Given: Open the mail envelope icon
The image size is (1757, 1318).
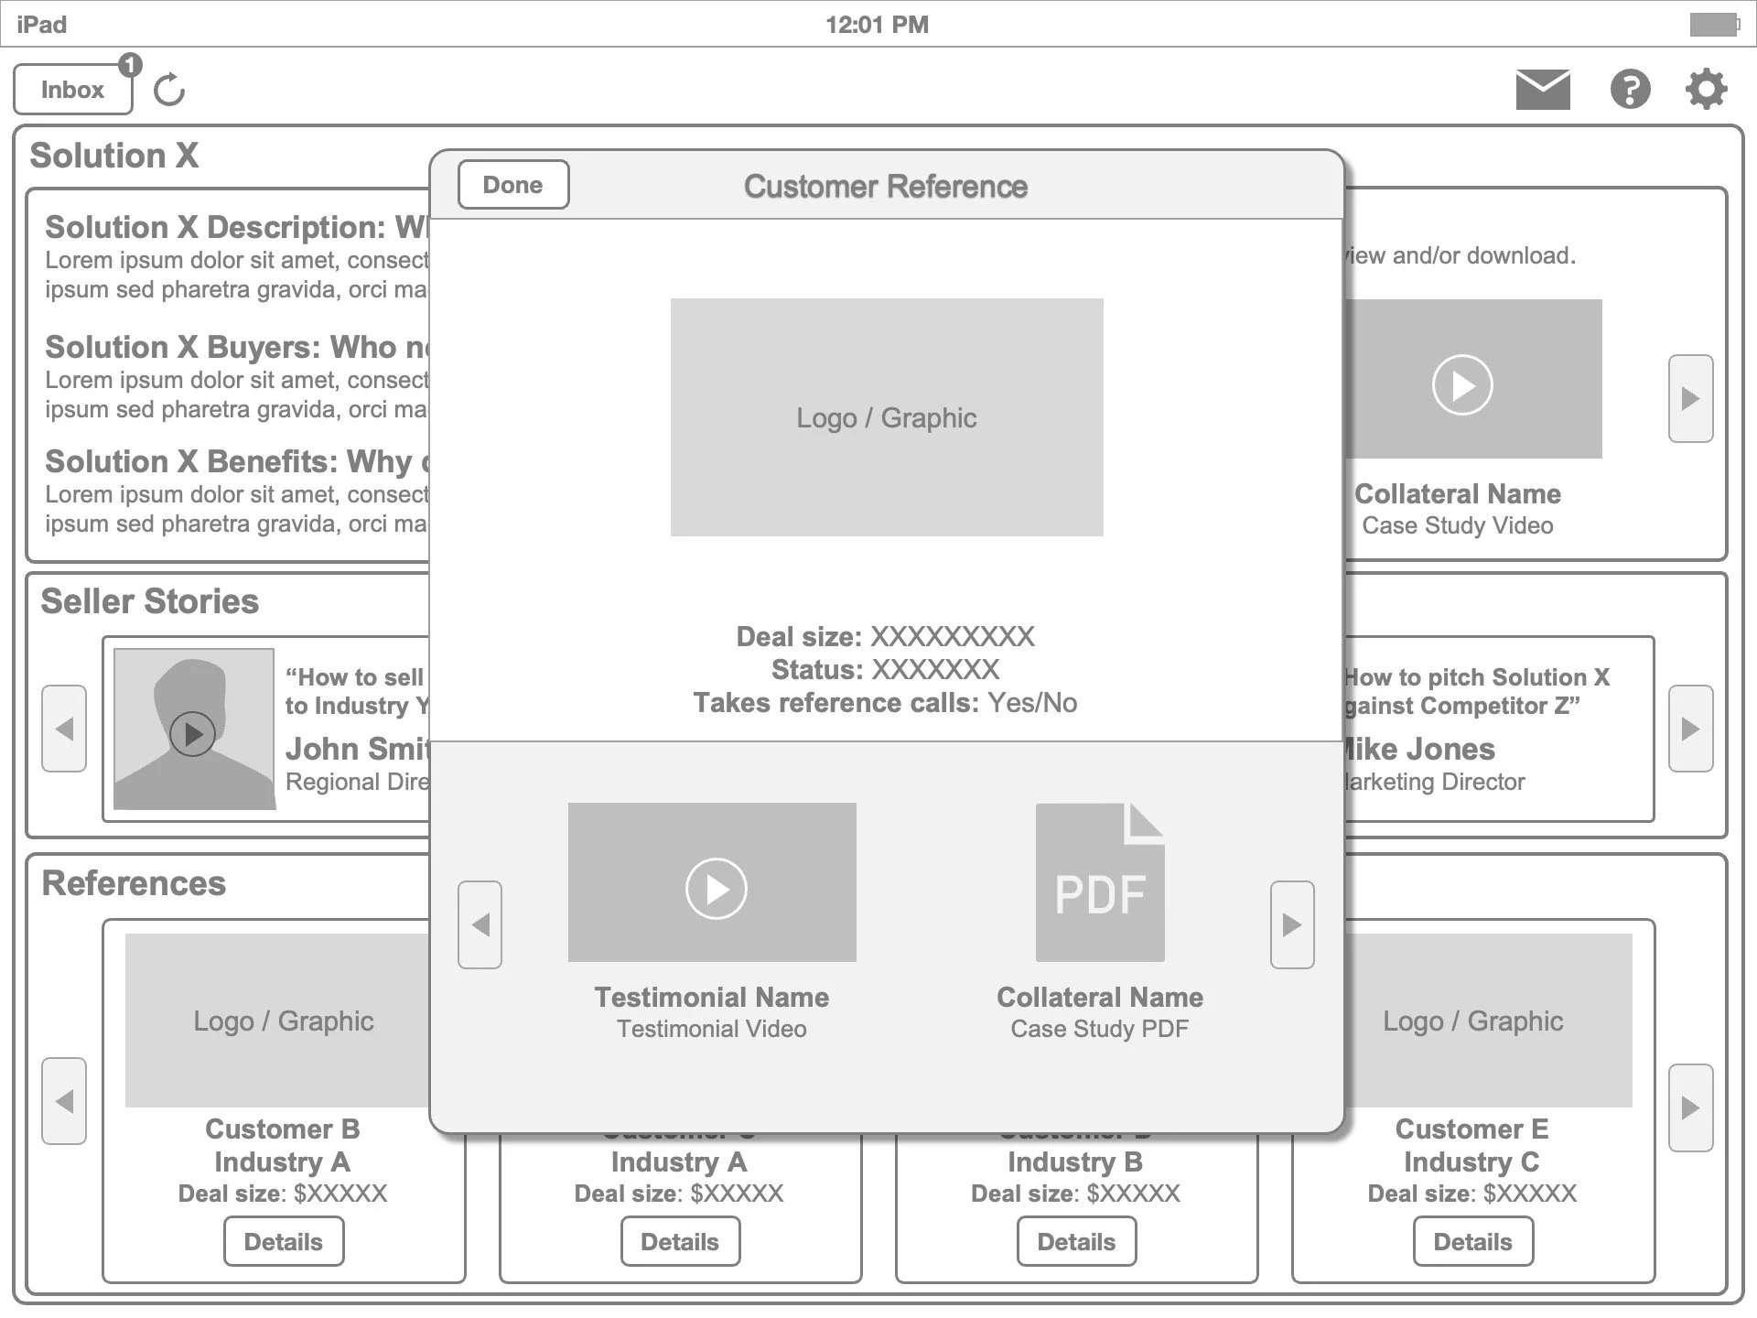Looking at the screenshot, I should pyautogui.click(x=1543, y=89).
